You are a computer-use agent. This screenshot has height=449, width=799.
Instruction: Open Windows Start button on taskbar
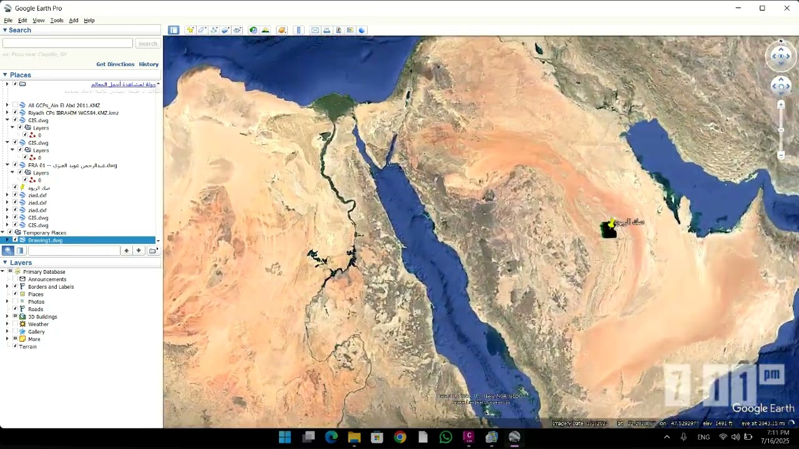[x=285, y=437]
